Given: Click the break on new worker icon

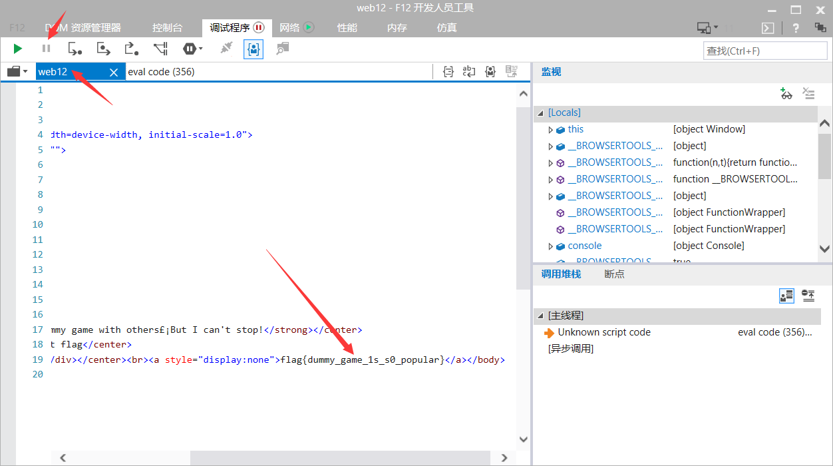Looking at the screenshot, I should [160, 49].
